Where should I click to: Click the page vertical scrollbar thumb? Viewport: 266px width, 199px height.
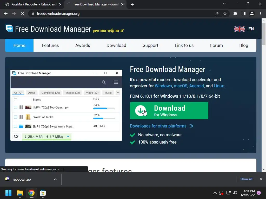tap(264, 34)
